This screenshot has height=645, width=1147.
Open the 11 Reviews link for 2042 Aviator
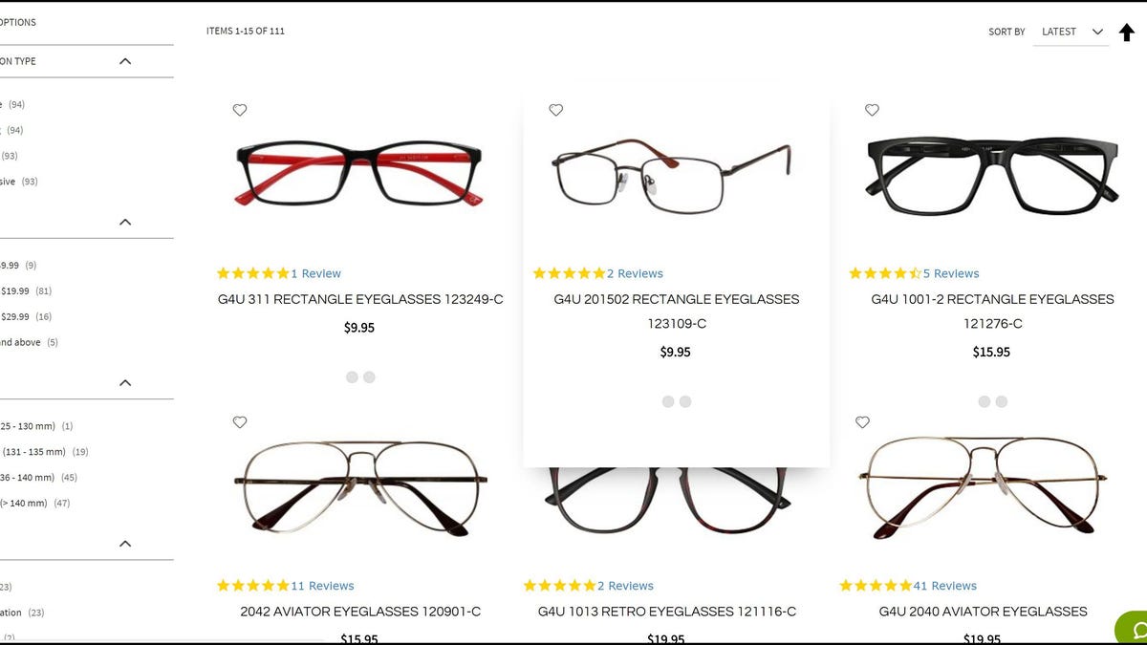pos(322,586)
